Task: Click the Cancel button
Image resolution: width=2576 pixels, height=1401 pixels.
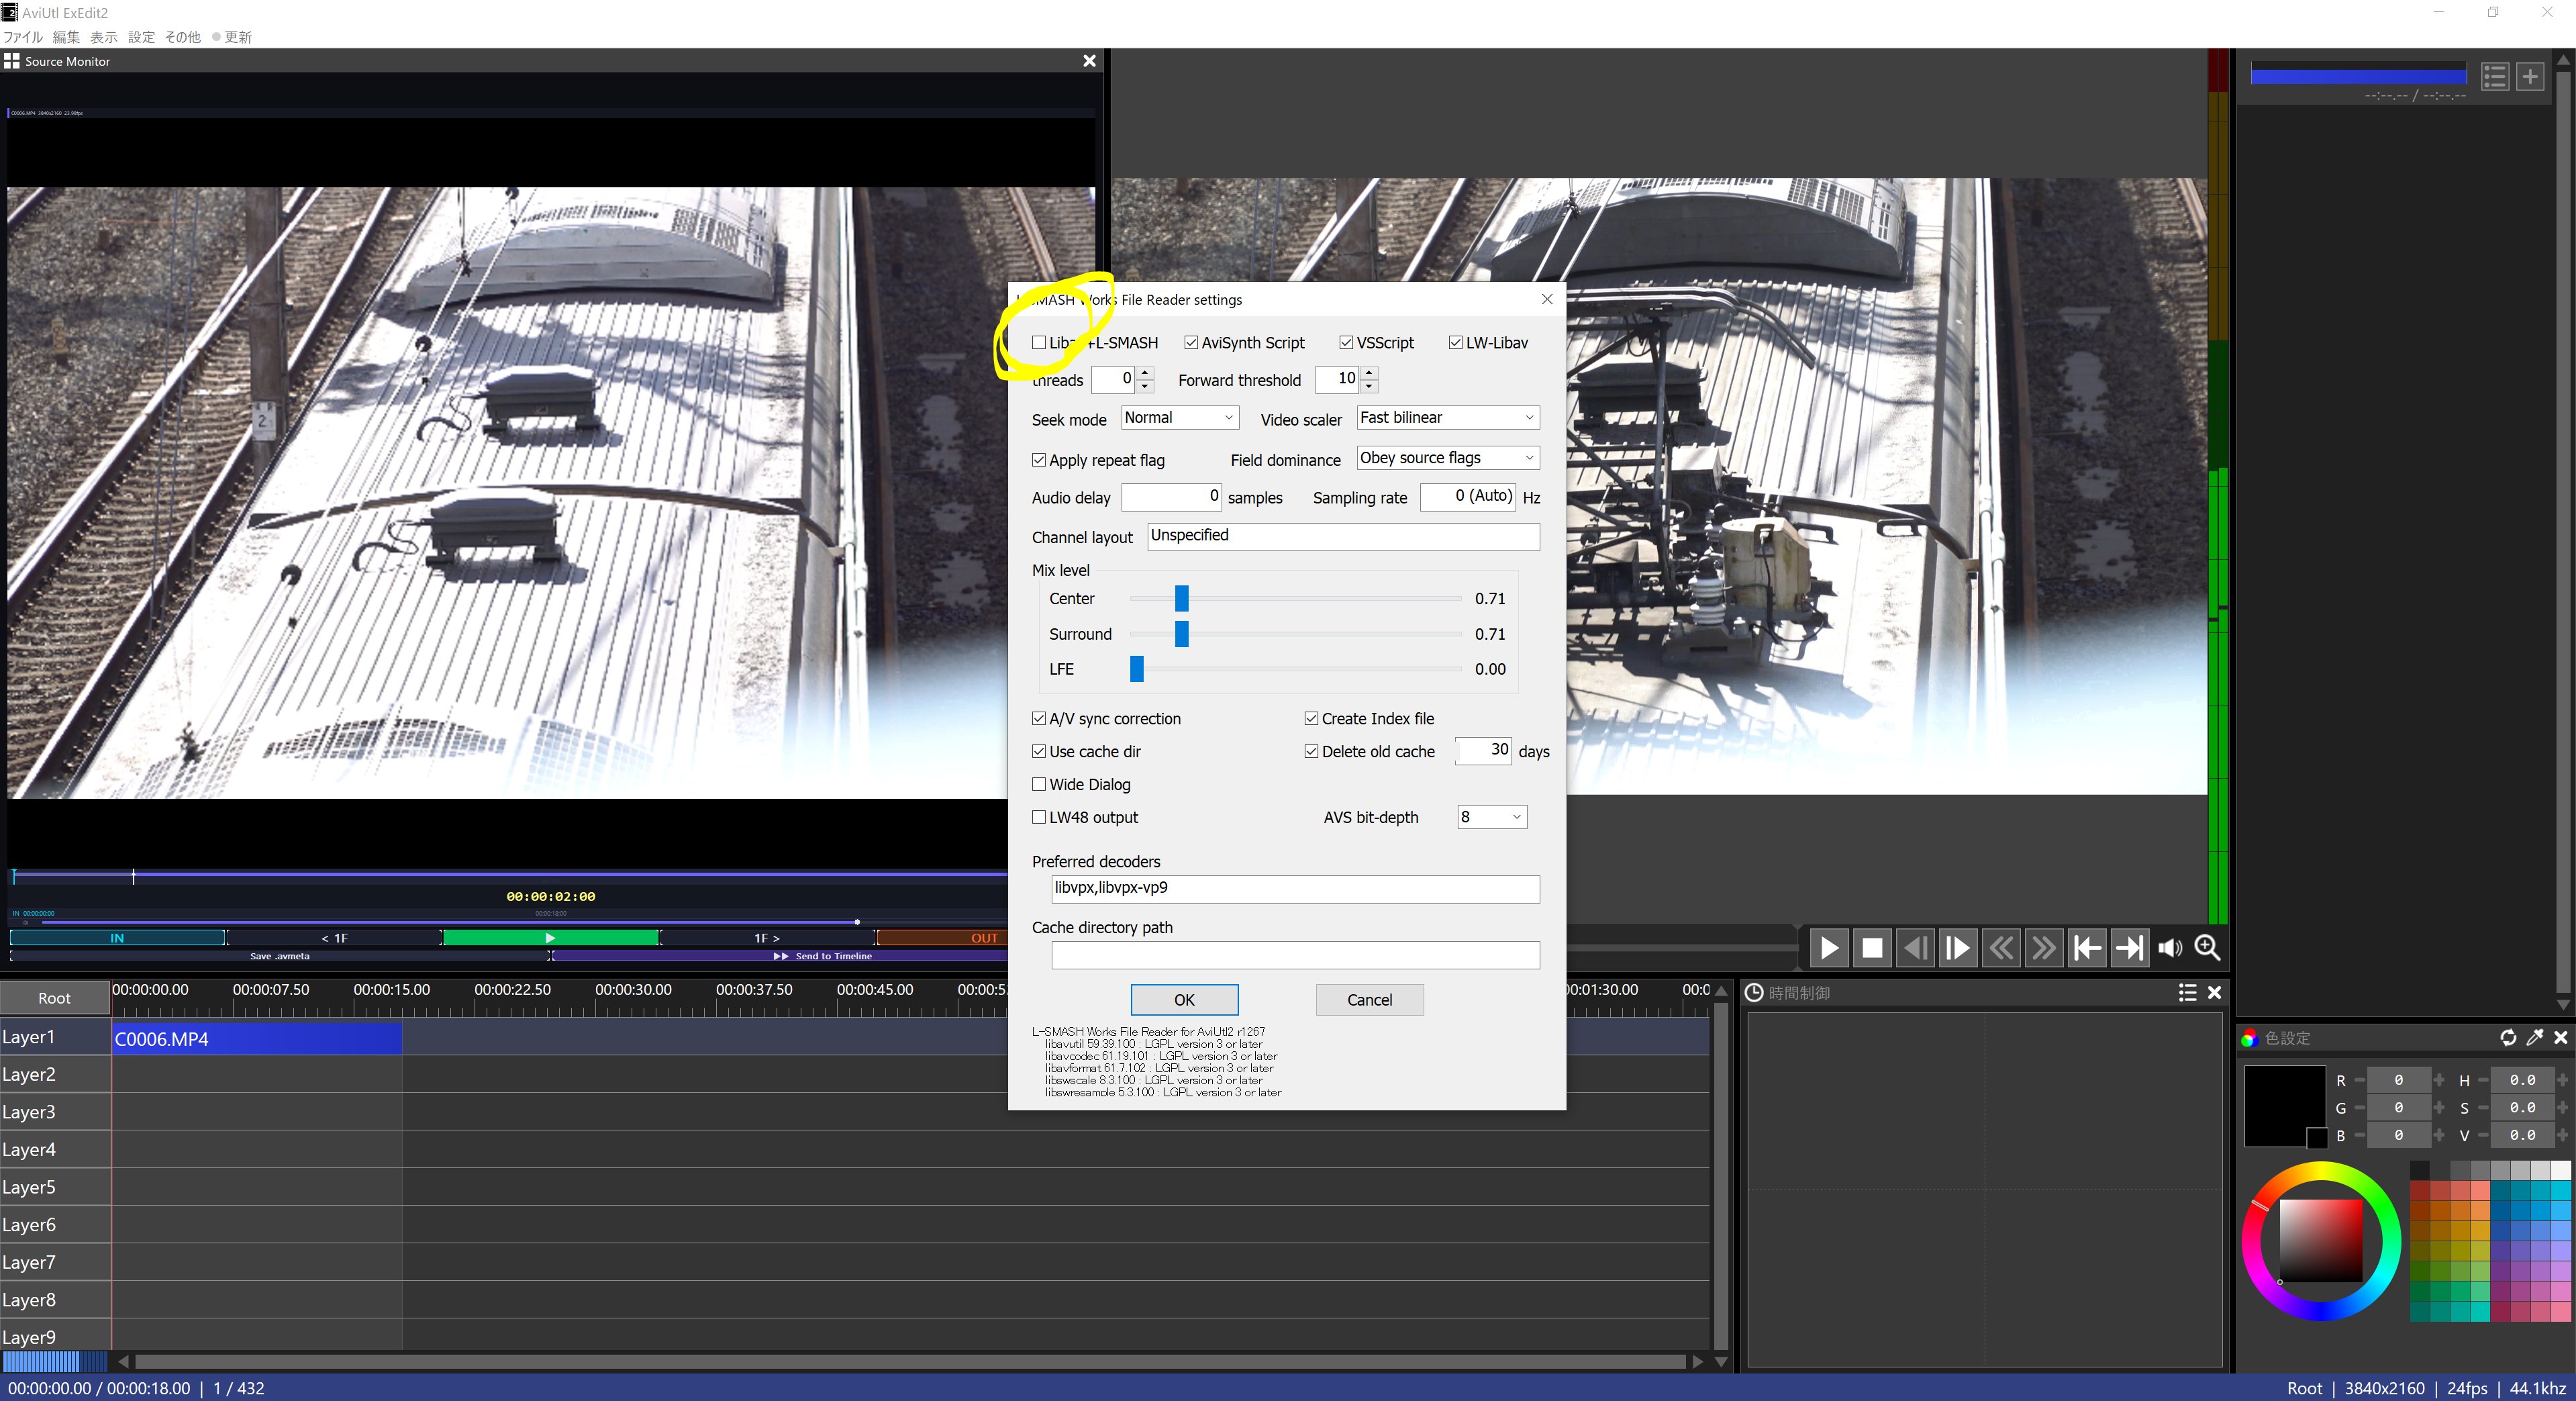Action: (1369, 1000)
